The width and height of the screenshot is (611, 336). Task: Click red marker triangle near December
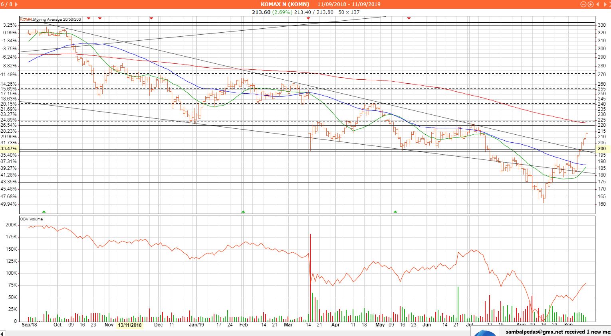[x=151, y=18]
